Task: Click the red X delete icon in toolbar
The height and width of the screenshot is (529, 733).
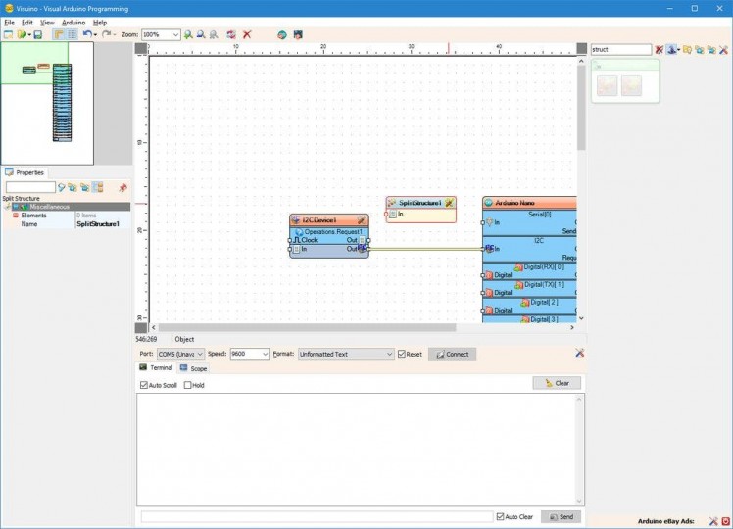Action: [247, 34]
